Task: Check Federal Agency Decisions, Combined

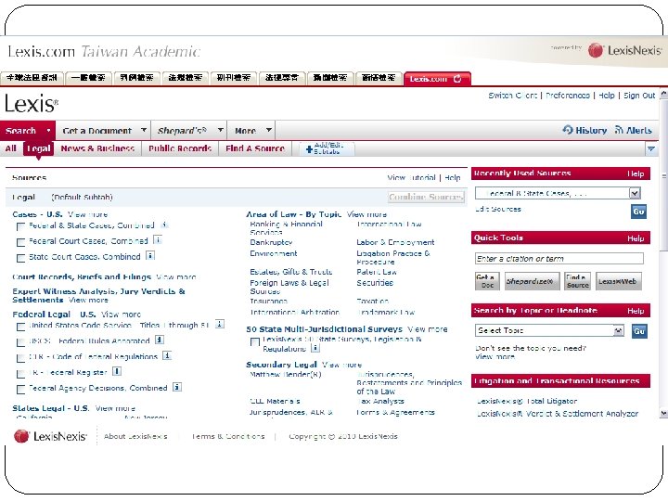Action: coord(20,390)
